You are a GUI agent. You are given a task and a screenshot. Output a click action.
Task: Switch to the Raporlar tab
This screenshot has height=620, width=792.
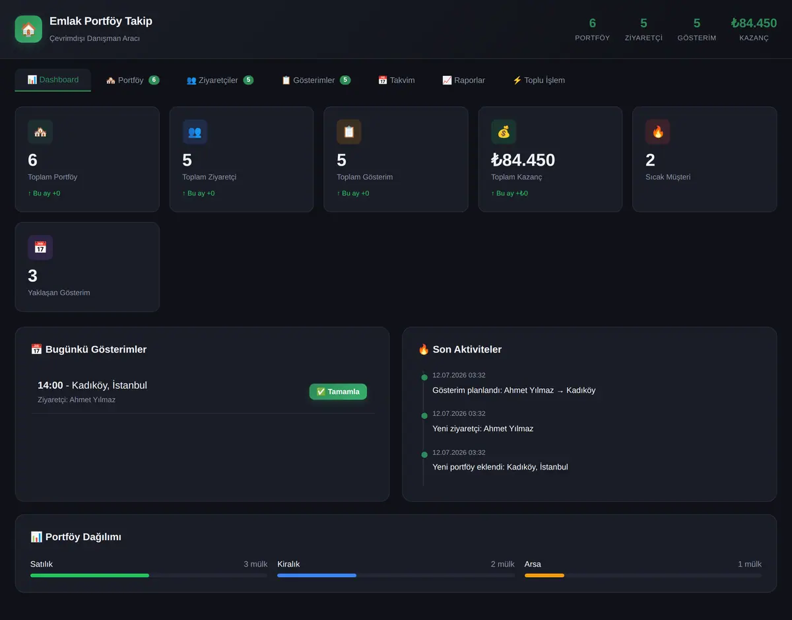coord(464,80)
